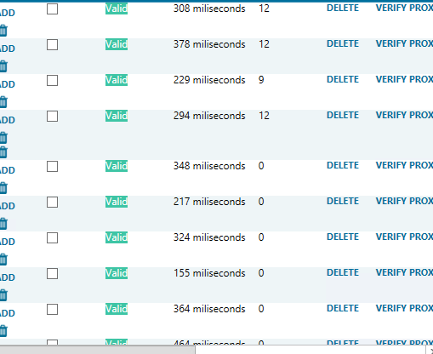
Task: Verify proxy in 324 milliseconds row
Action: (404, 237)
